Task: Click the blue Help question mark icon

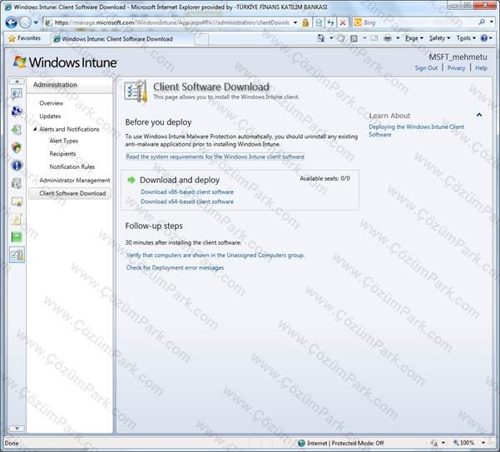Action: point(483,38)
